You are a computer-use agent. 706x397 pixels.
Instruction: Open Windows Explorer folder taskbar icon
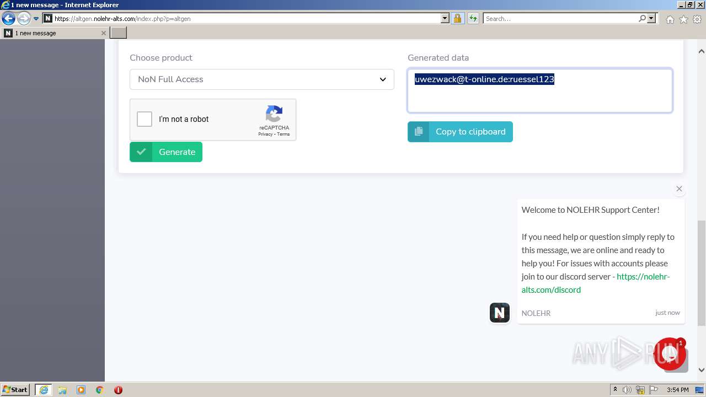(62, 390)
